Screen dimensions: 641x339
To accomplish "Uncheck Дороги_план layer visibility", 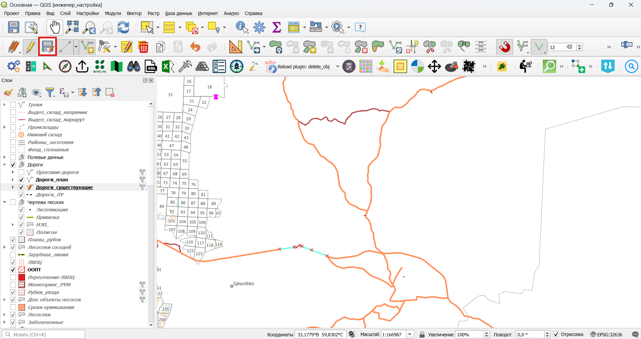I will pyautogui.click(x=21, y=180).
